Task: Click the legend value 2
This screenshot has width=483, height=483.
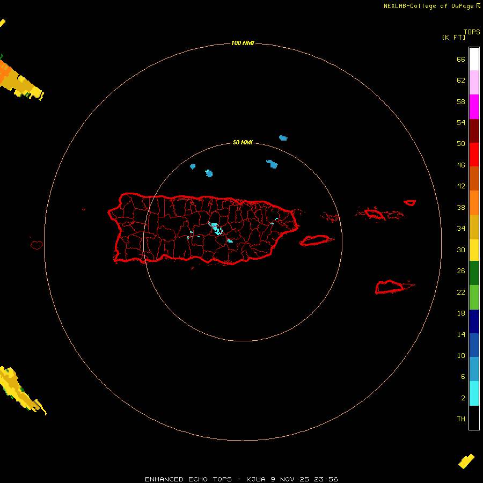Action: click(x=463, y=398)
